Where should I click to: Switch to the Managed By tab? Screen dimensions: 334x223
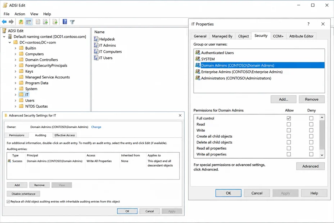[x=222, y=36]
